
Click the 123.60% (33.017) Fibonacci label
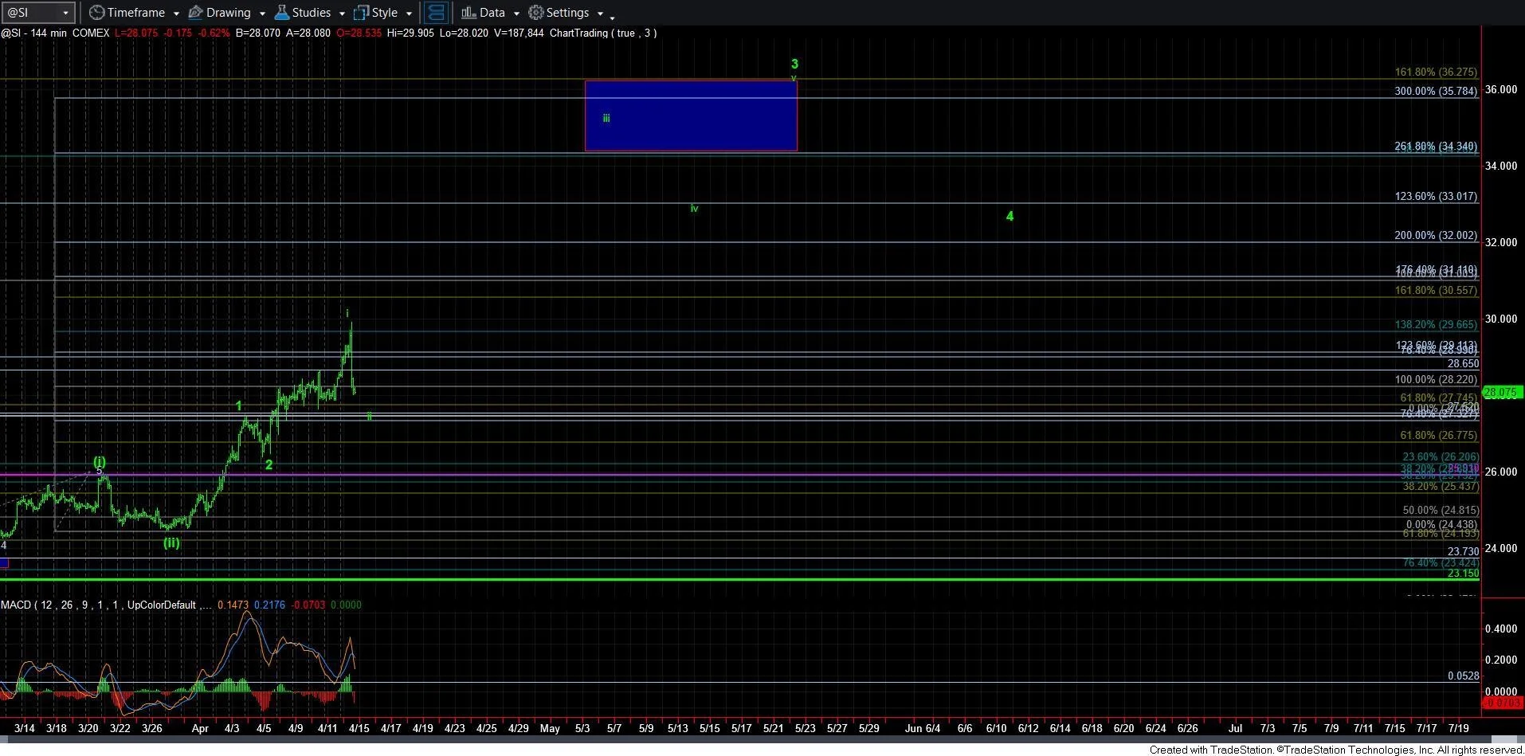(1436, 196)
